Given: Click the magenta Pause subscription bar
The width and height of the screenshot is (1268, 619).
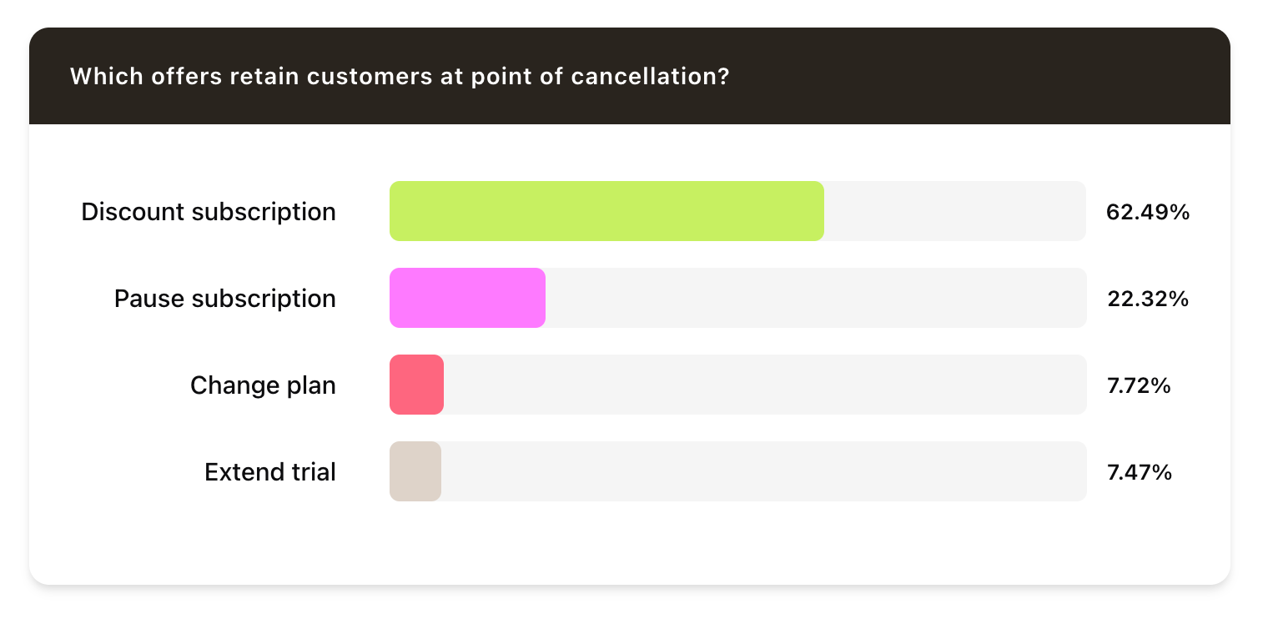Looking at the screenshot, I should (467, 298).
